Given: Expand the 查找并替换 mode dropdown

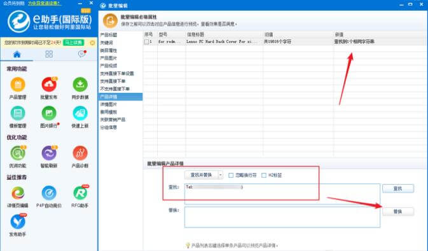Looking at the screenshot, I should click(x=221, y=175).
